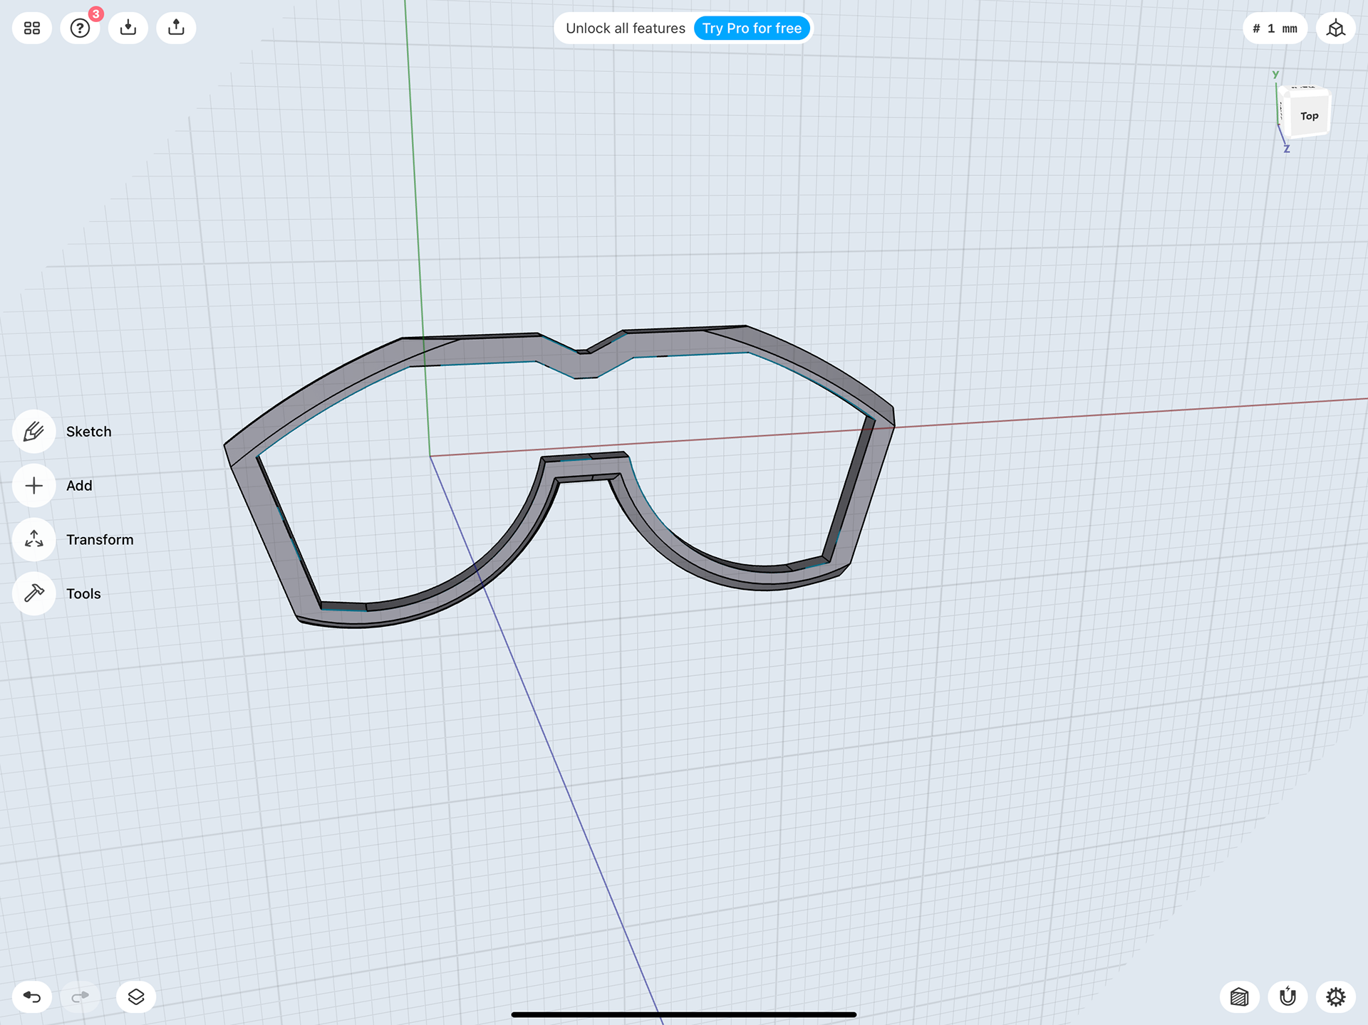Image resolution: width=1368 pixels, height=1025 pixels.
Task: Click Try Pro for free button
Action: (752, 28)
